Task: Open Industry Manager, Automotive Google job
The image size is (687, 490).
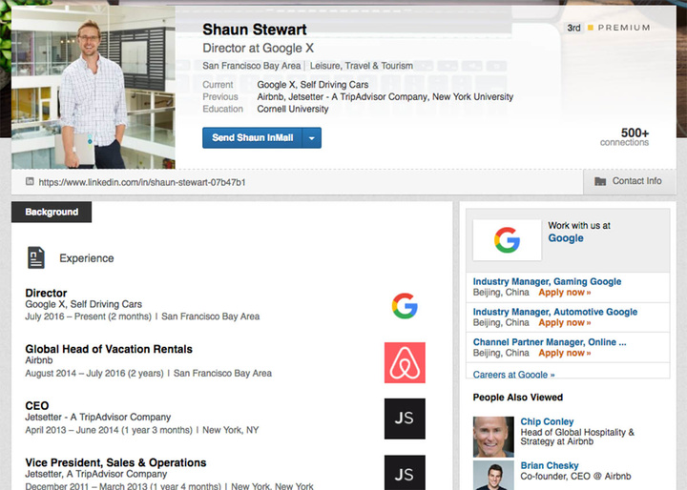Action: (555, 312)
